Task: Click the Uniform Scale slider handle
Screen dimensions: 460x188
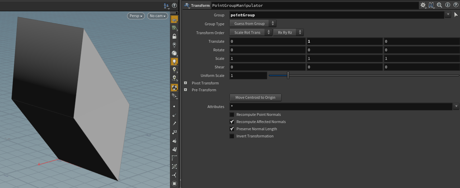Action: [x=288, y=75]
